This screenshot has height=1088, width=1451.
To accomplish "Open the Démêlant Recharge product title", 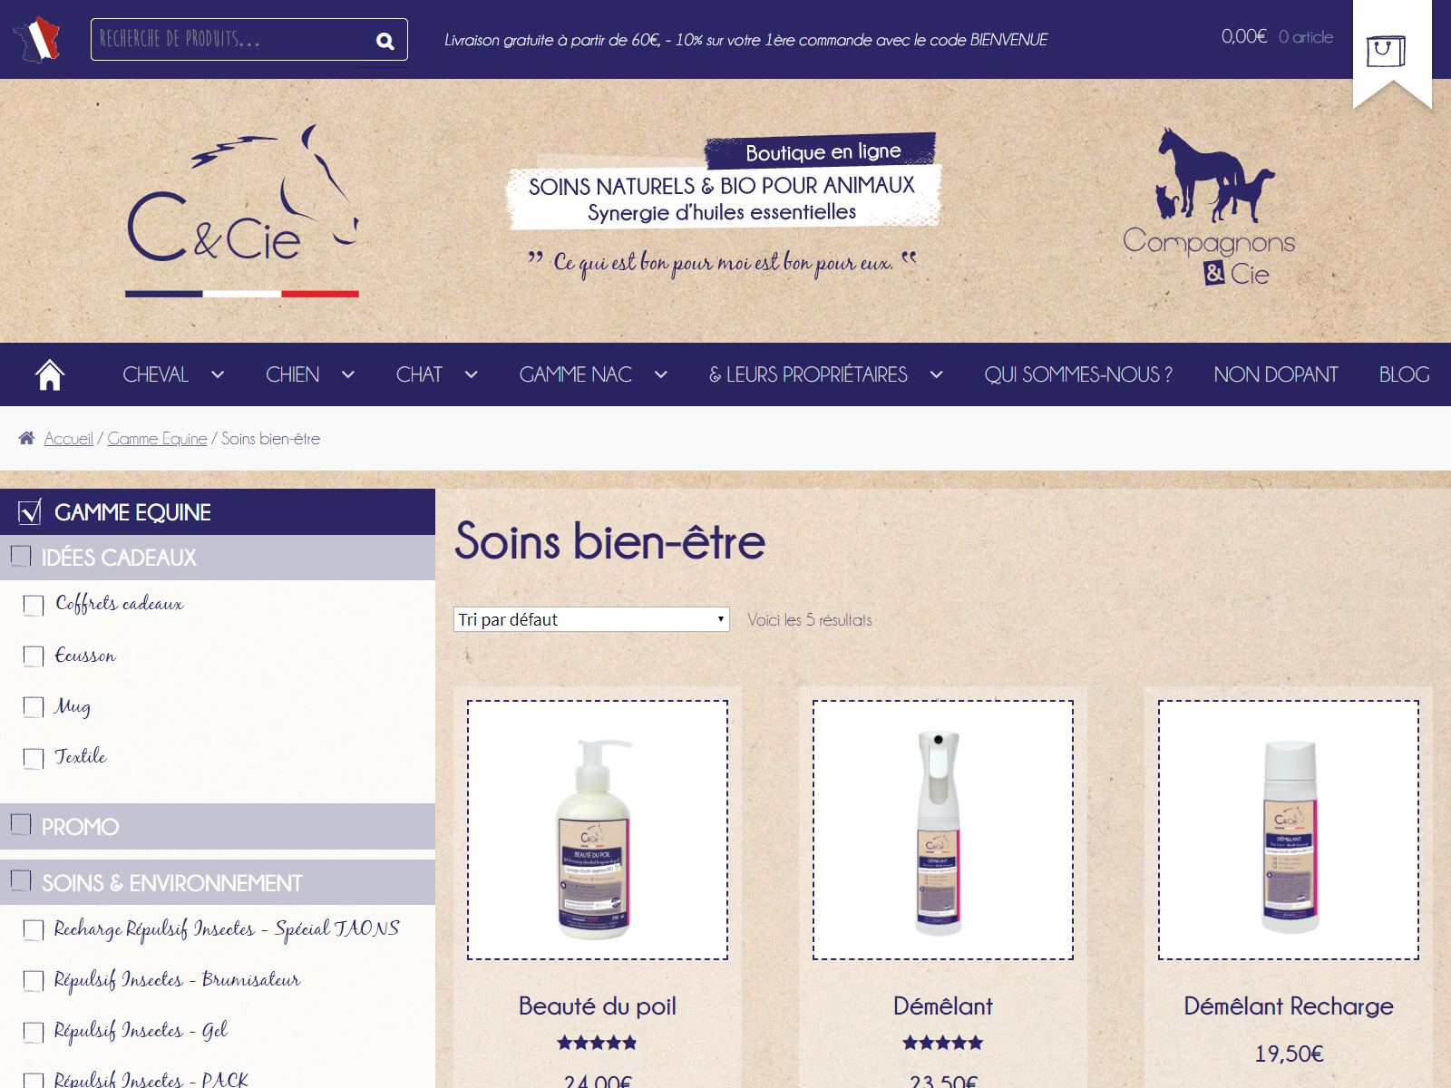I will 1288,1006.
